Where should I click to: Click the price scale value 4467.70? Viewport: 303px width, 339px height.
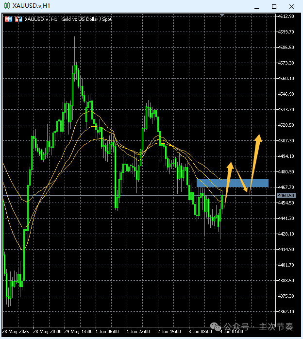(286, 187)
